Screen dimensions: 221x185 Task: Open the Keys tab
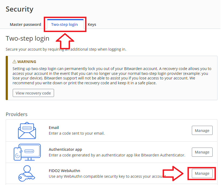click(x=92, y=25)
